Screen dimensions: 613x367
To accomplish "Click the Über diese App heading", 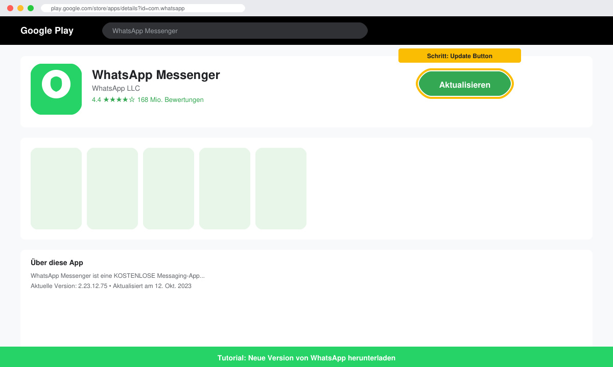I will pyautogui.click(x=57, y=263).
